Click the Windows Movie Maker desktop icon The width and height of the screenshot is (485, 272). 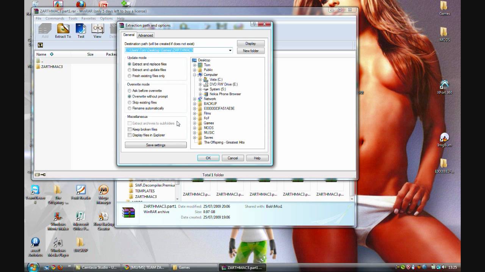pyautogui.click(x=58, y=221)
